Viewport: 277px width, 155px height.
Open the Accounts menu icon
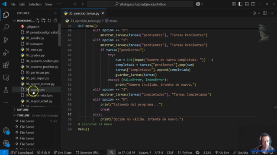[6, 130]
